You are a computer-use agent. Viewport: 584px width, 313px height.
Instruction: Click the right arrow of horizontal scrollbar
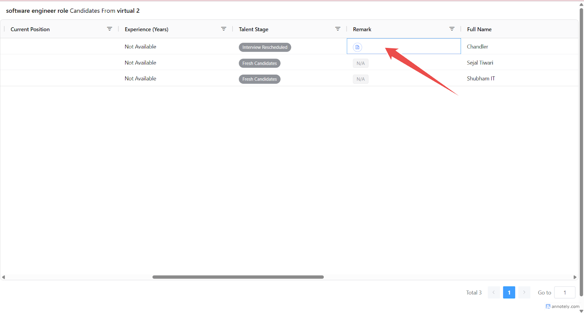point(575,277)
